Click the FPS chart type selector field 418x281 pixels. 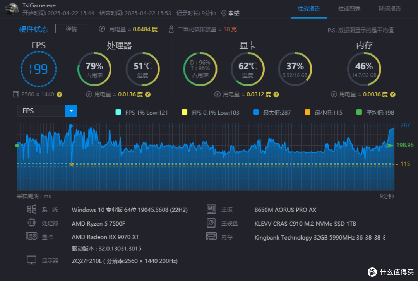(x=48, y=111)
